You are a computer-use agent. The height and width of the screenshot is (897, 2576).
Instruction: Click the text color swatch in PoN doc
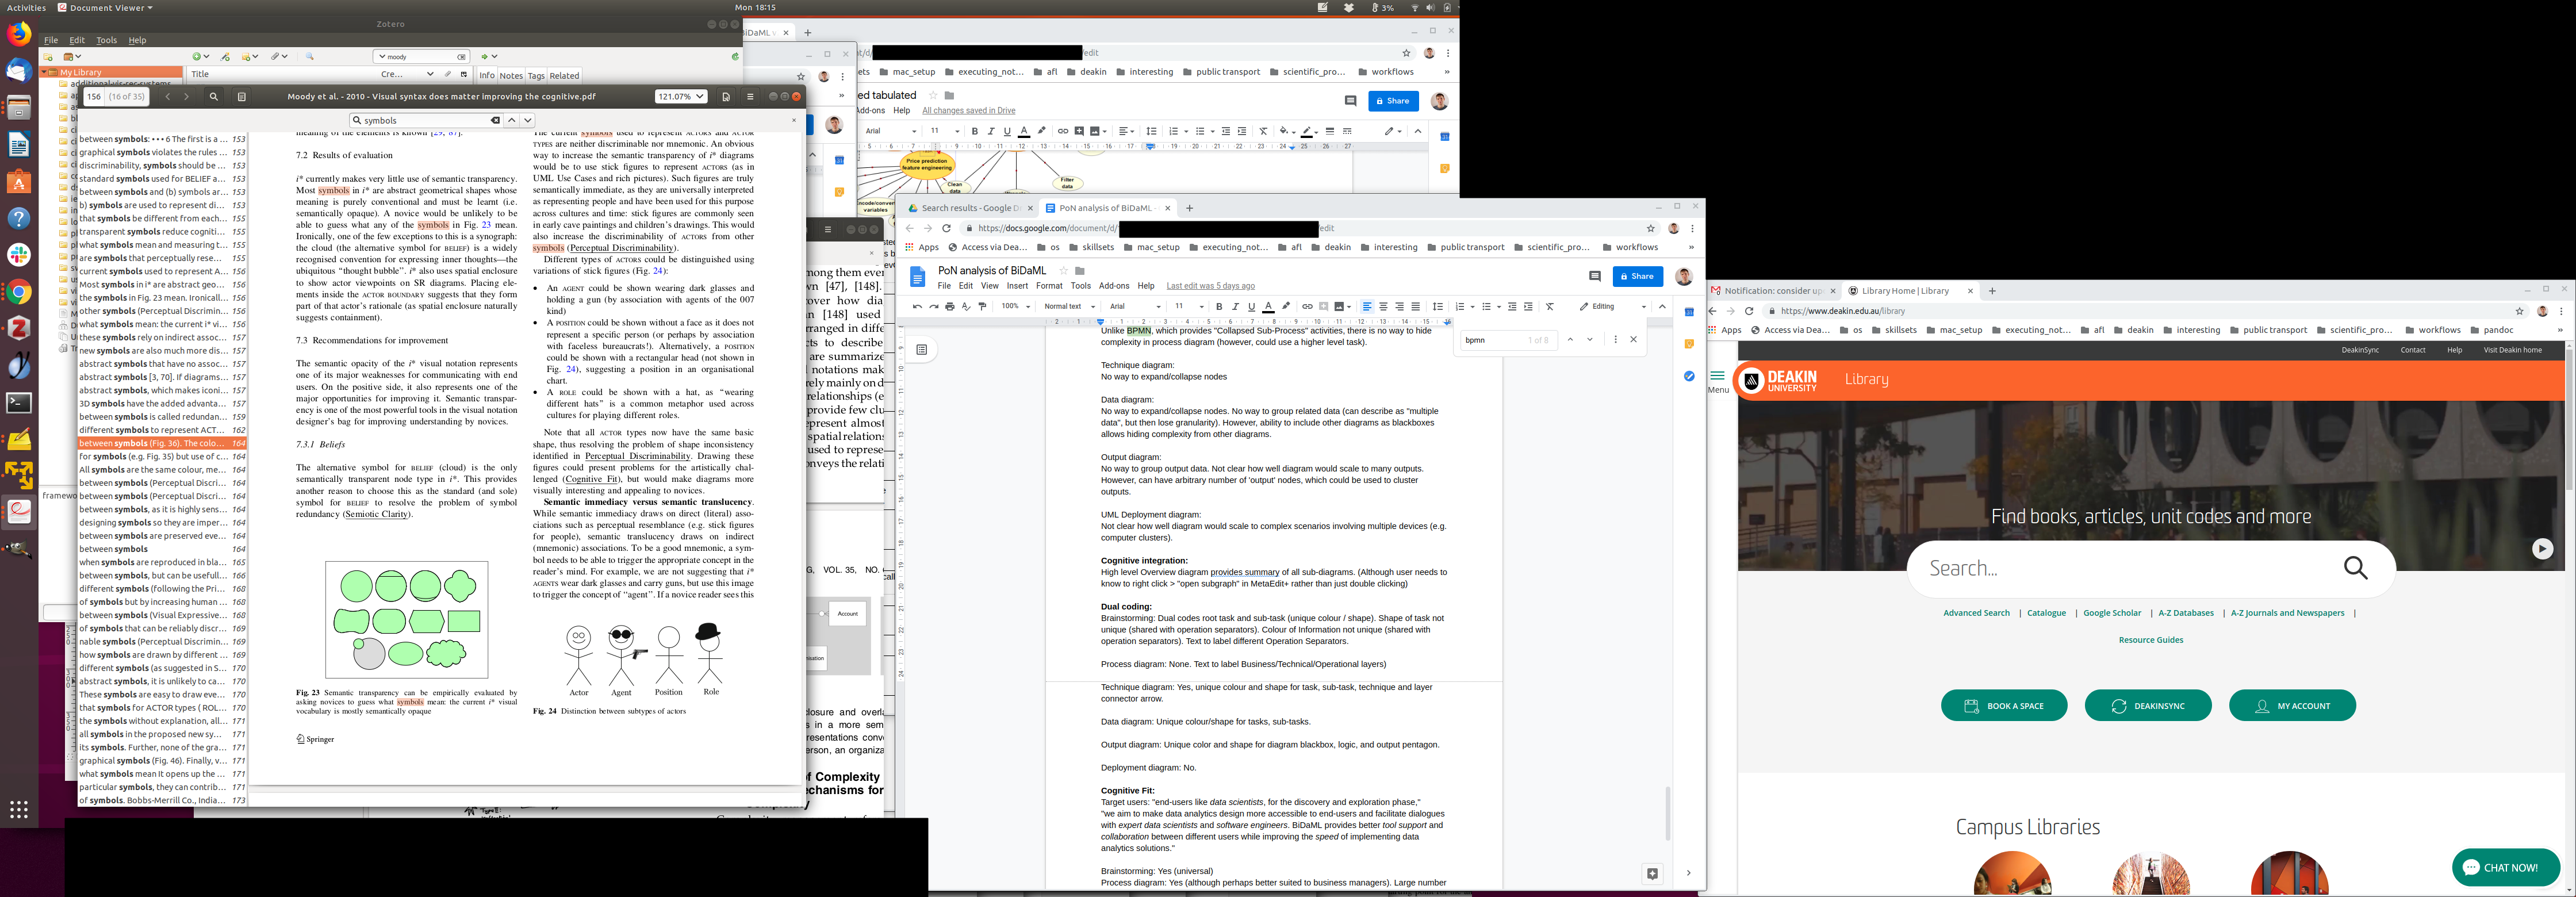(x=1268, y=307)
